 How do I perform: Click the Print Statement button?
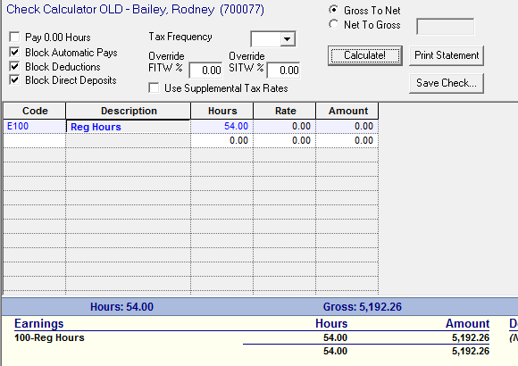[x=447, y=55]
